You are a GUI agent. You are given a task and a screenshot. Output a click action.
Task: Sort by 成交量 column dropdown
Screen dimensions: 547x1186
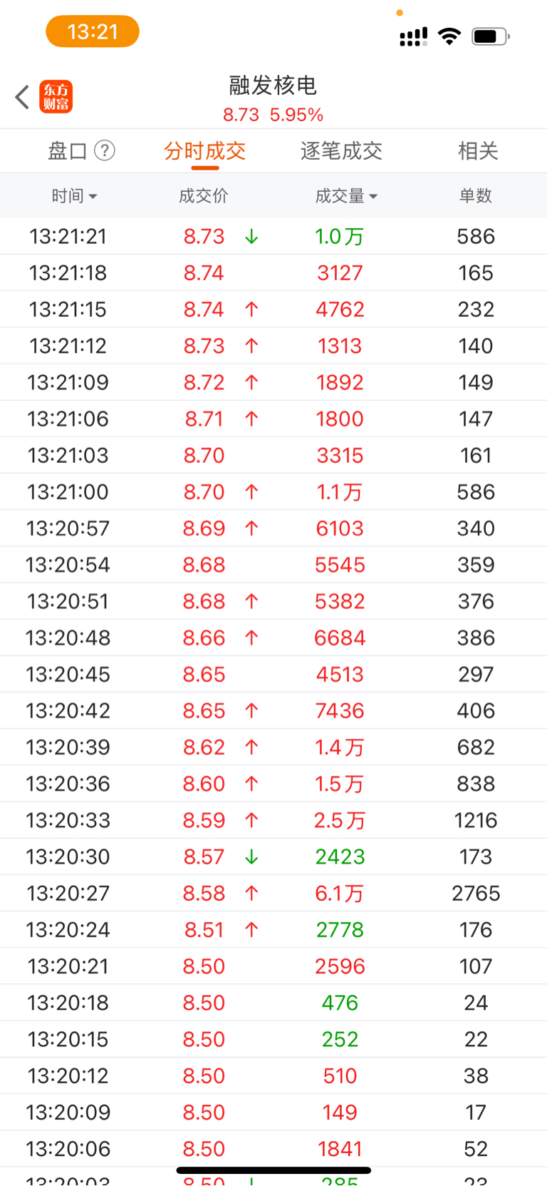pyautogui.click(x=346, y=195)
